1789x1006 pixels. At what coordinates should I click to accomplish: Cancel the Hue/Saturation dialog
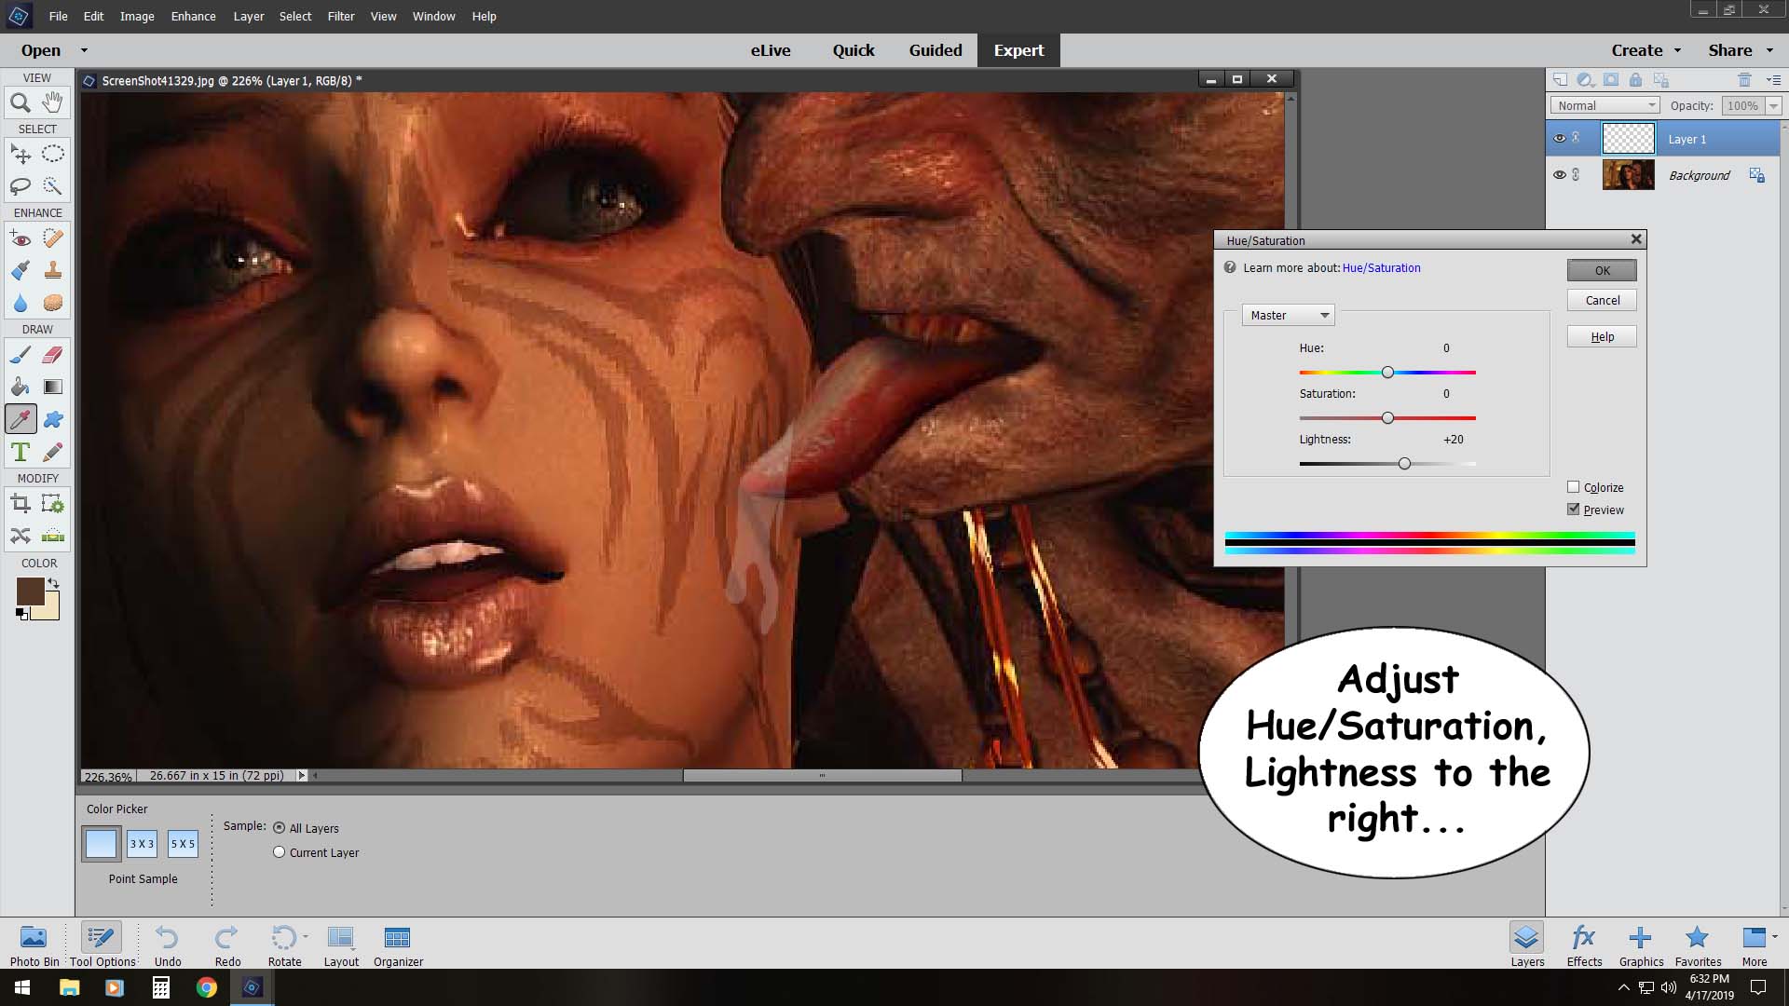[1602, 300]
